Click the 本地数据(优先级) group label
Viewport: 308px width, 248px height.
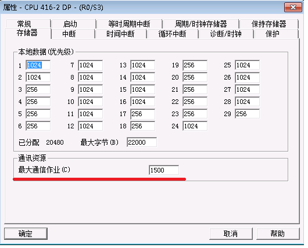[46, 52]
